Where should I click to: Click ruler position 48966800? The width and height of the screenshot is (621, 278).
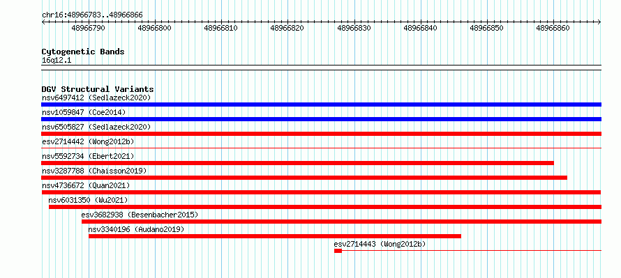coord(154,28)
